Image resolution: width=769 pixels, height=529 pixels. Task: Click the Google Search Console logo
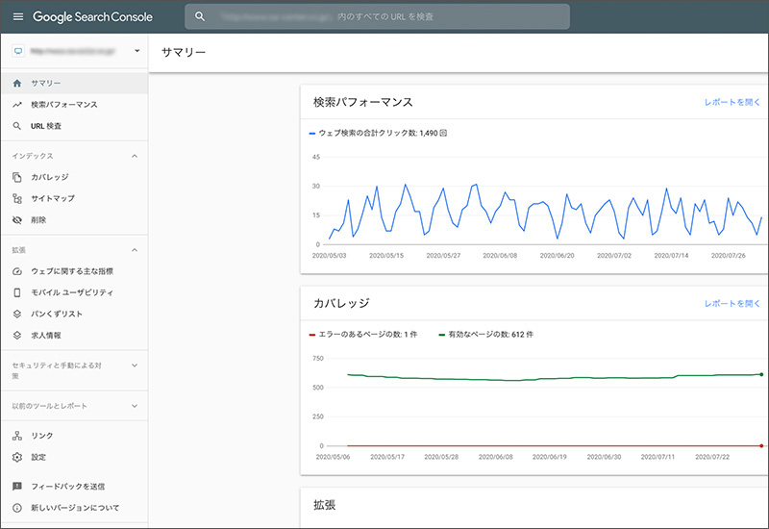92,16
